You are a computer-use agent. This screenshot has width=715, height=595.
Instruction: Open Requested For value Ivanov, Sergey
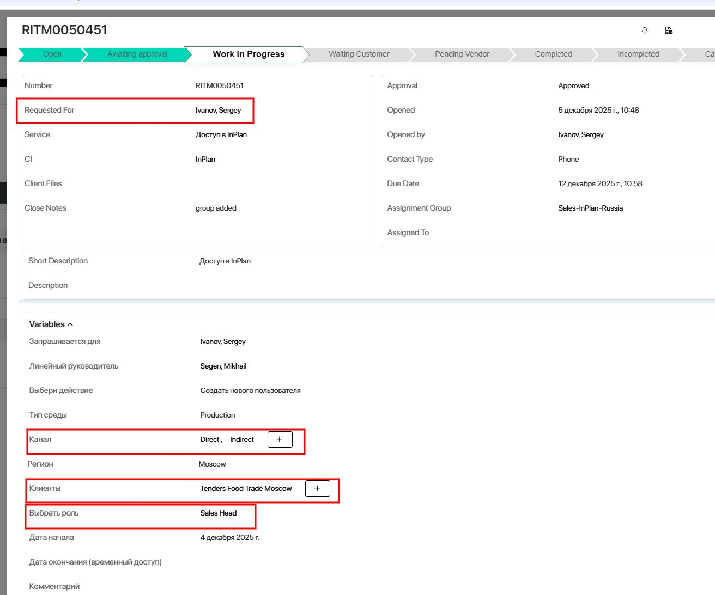[218, 110]
